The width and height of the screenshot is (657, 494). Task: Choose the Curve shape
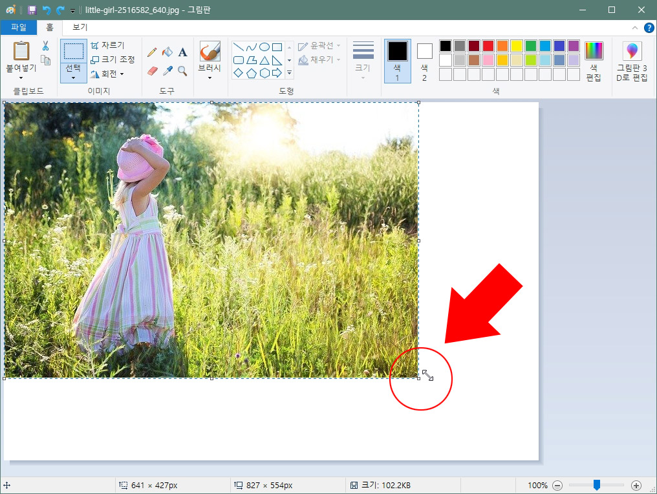point(251,47)
